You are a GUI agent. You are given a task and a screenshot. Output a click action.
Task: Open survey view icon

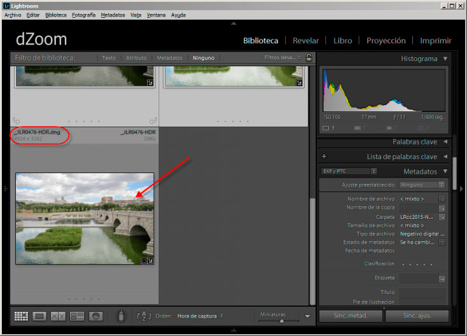click(77, 316)
